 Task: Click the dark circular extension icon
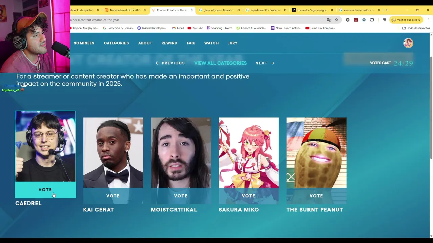pos(348,20)
